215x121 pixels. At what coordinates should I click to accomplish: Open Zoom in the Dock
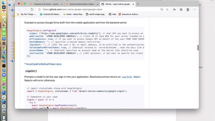[4, 75]
